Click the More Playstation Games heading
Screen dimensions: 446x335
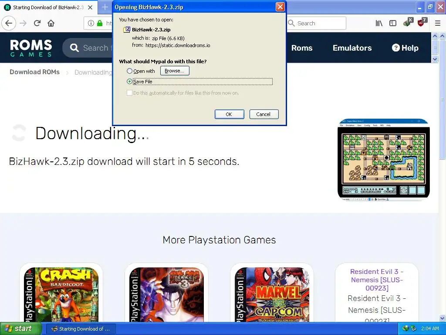pos(220,240)
